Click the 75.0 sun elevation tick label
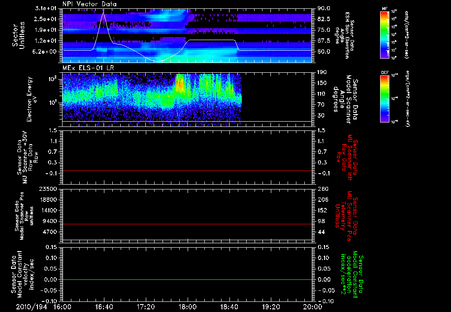This screenshot has width=451, height=312. pos(324,30)
